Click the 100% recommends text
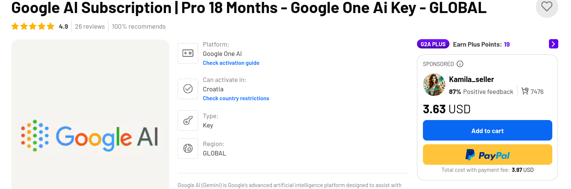The width and height of the screenshot is (571, 189). pyautogui.click(x=139, y=26)
